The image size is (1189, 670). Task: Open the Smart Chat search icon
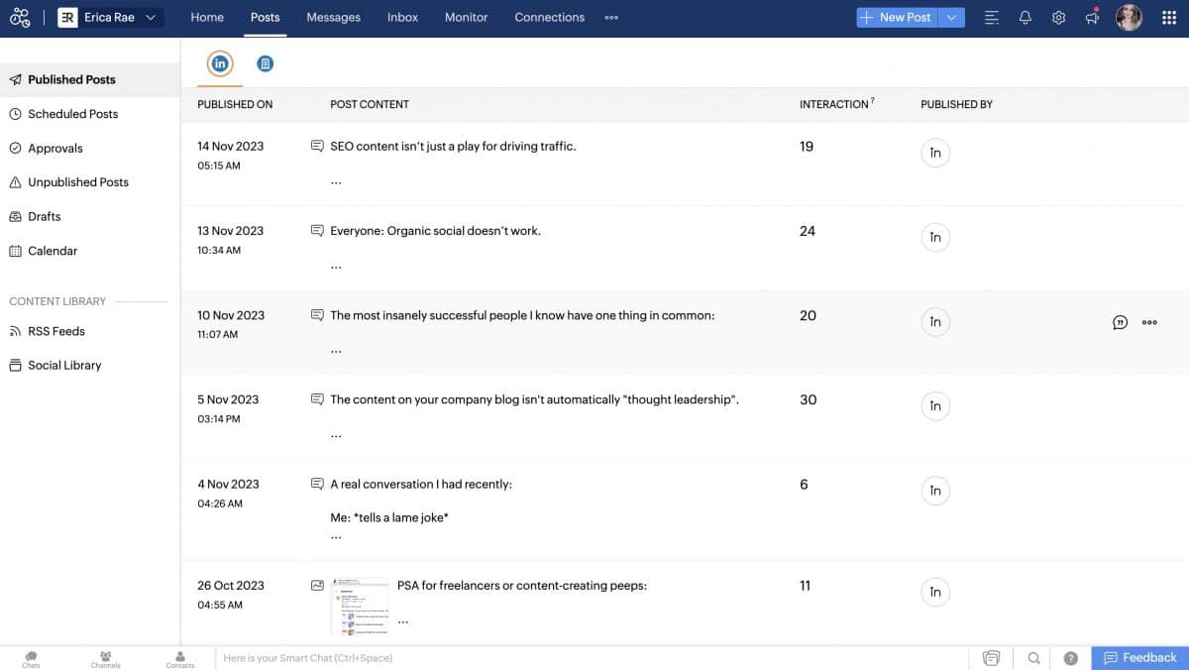1033,658
